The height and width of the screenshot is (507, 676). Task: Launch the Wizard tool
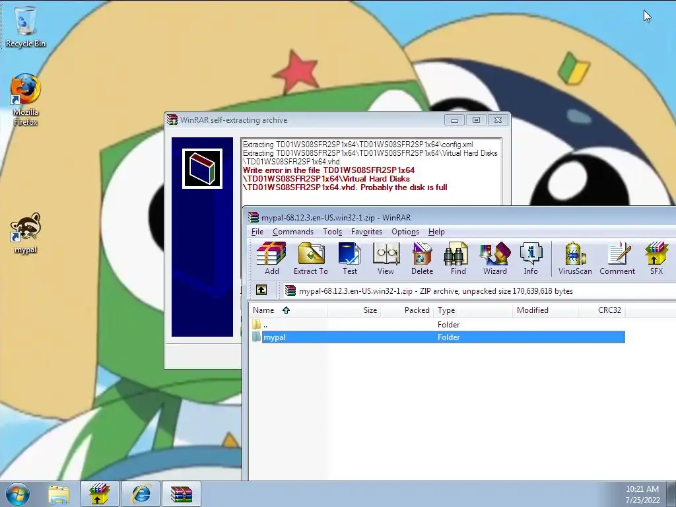495,258
